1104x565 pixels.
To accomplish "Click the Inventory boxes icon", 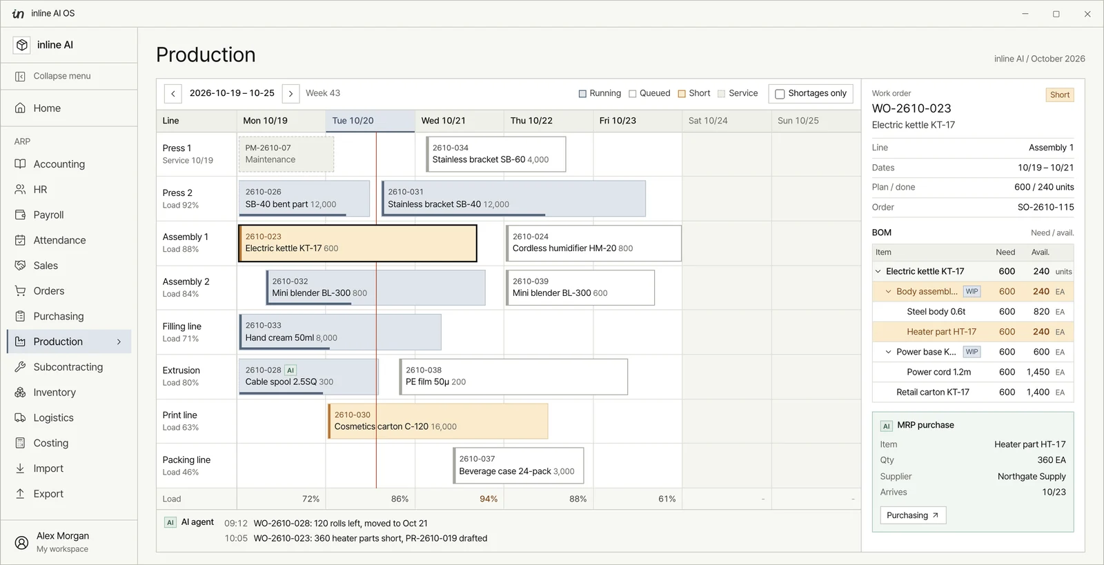I will (20, 393).
